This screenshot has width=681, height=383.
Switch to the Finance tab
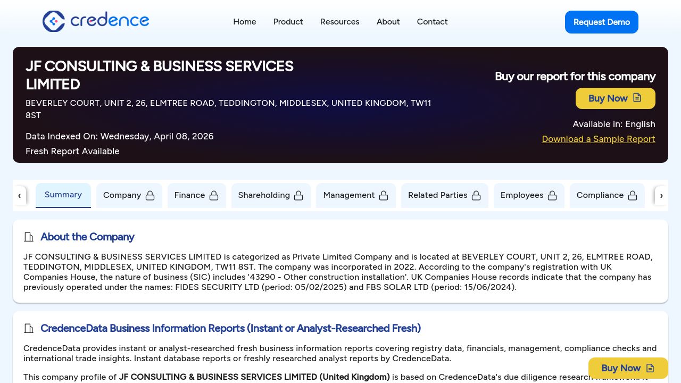(197, 195)
